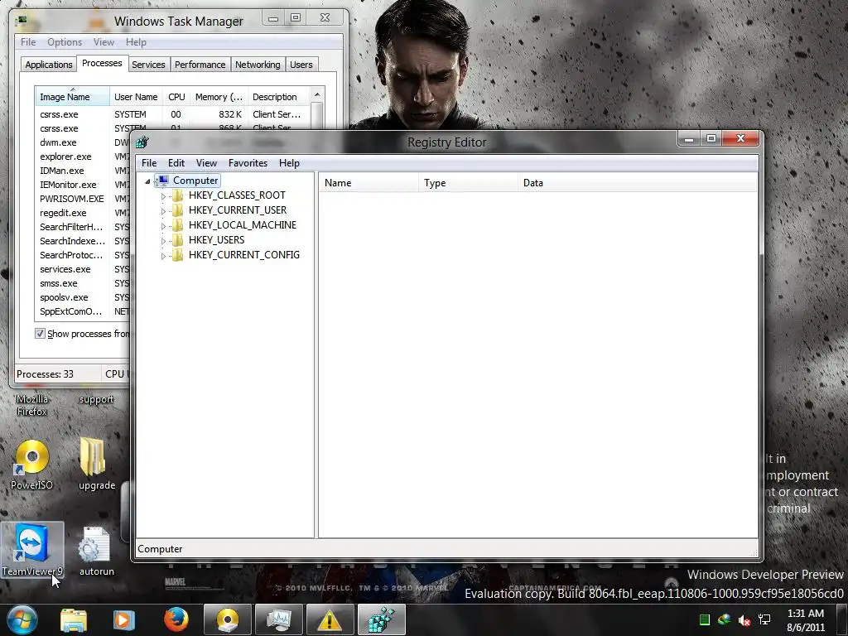Select the Computer icon in registry tree
The width and height of the screenshot is (848, 636).
[x=163, y=181]
